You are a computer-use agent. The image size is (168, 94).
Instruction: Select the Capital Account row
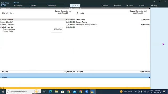pos(38,20)
